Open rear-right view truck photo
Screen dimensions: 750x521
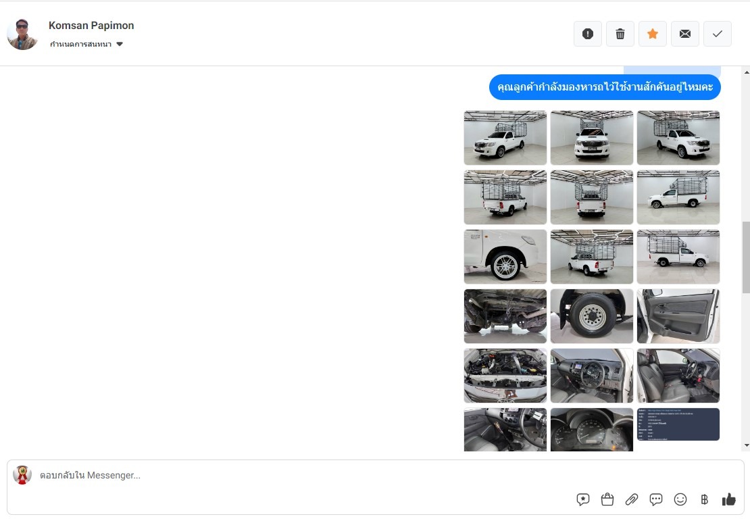point(505,197)
